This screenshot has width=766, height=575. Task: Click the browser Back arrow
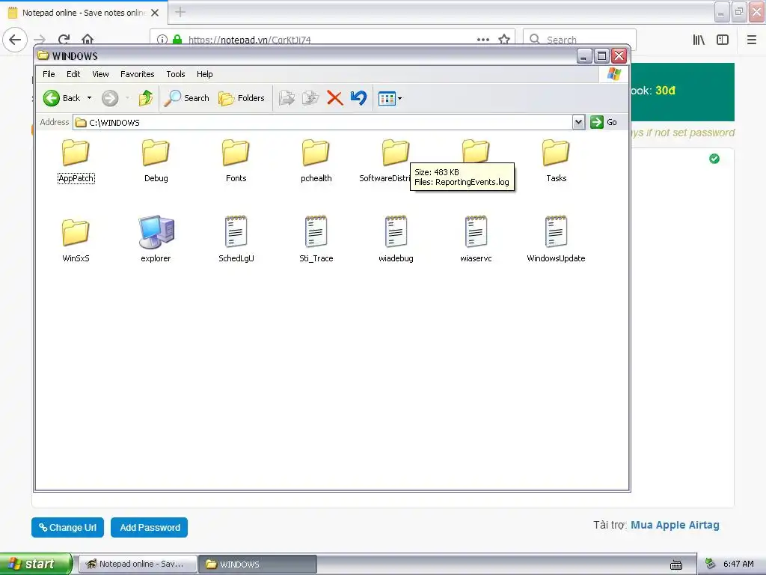tap(15, 39)
